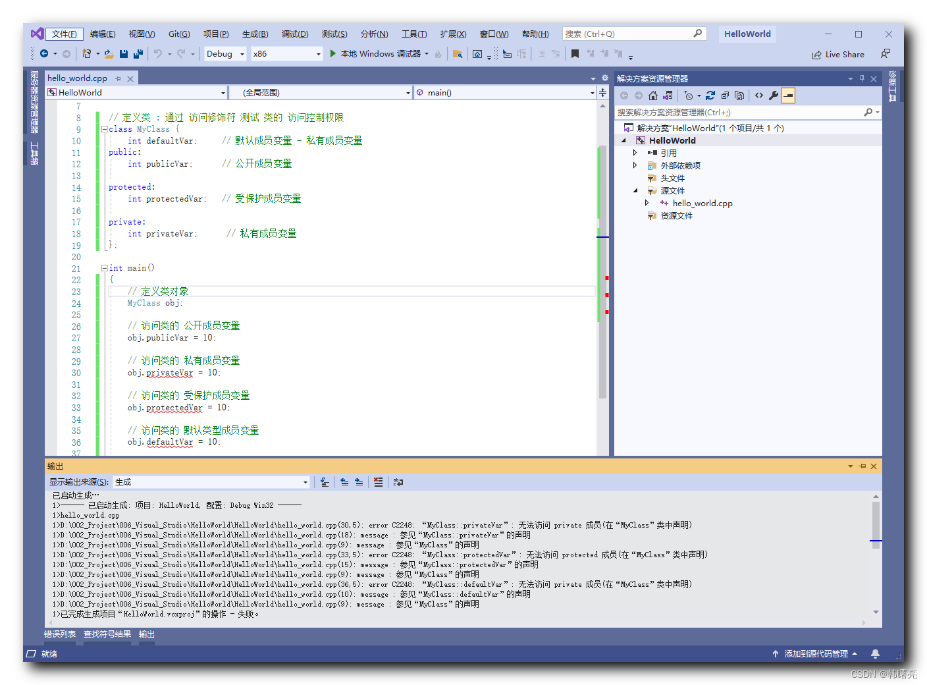Go to next message in Output panel

click(359, 482)
